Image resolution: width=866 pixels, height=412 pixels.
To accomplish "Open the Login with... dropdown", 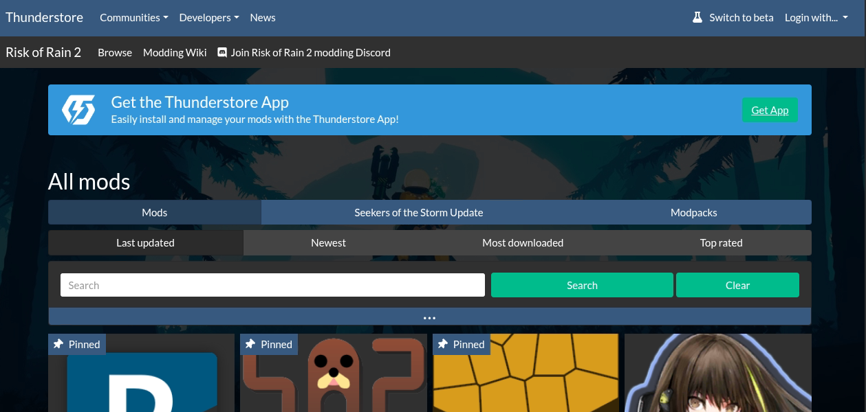I will [816, 18].
